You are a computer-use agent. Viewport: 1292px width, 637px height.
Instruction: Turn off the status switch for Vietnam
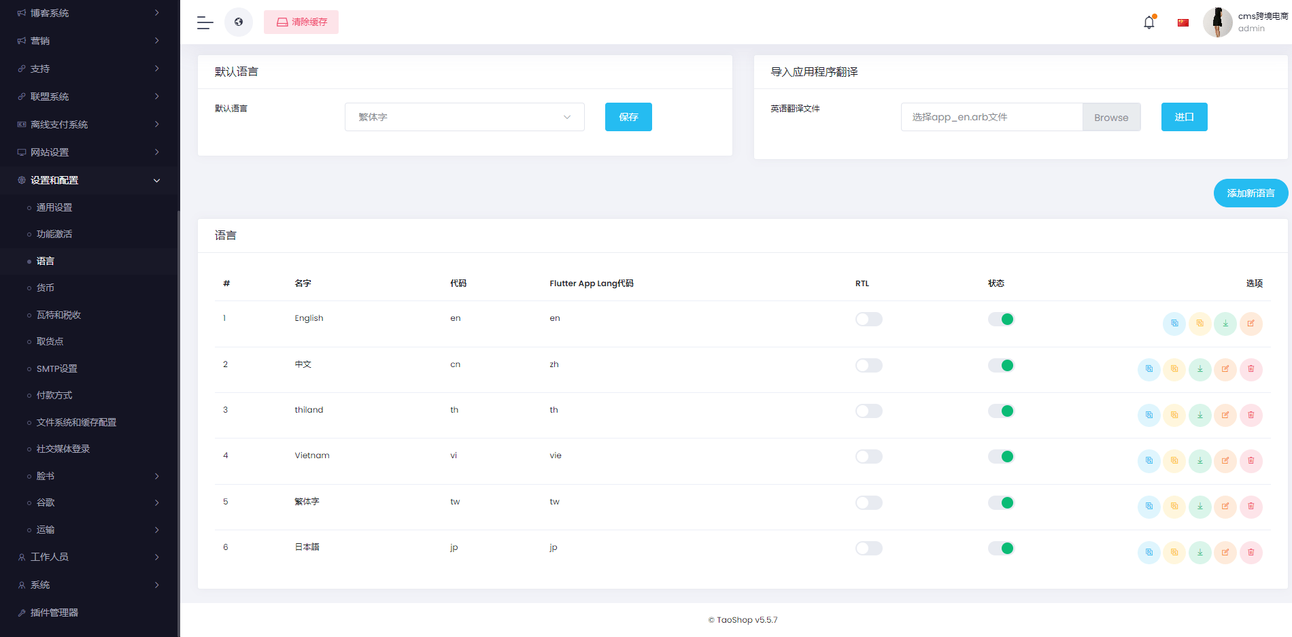[x=1000, y=456]
